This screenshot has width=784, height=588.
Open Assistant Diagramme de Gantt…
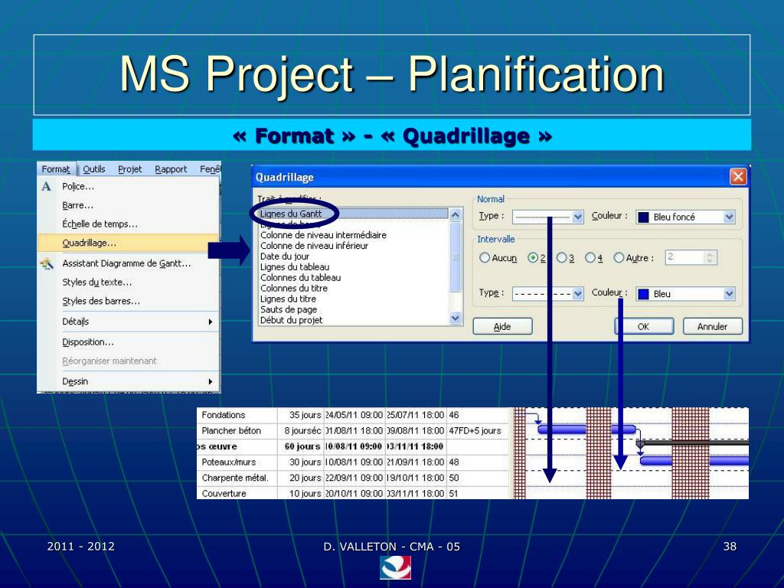pos(126,263)
